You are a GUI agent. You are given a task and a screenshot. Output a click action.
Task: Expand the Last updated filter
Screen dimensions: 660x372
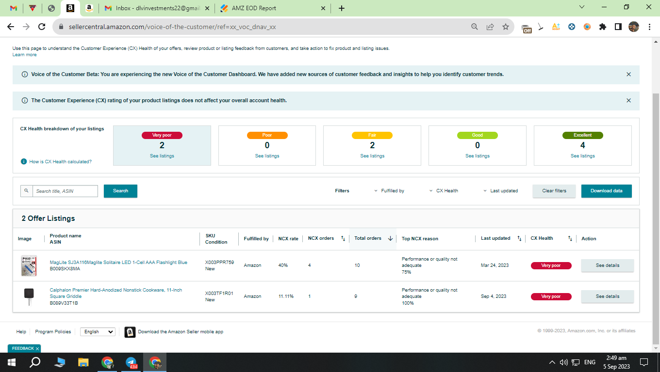coord(501,191)
